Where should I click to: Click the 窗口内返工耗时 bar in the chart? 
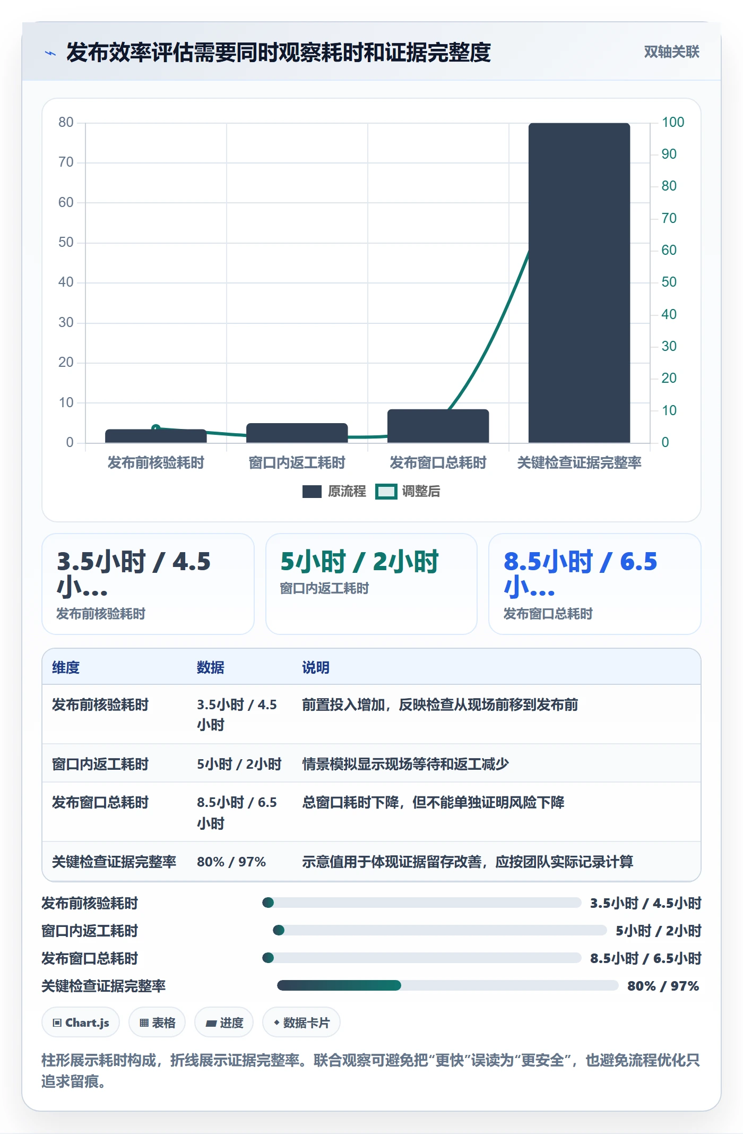(297, 433)
